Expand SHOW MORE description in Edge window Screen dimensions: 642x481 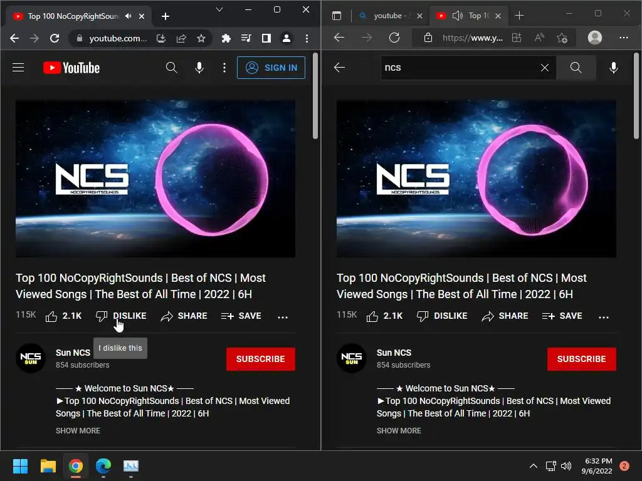(399, 431)
